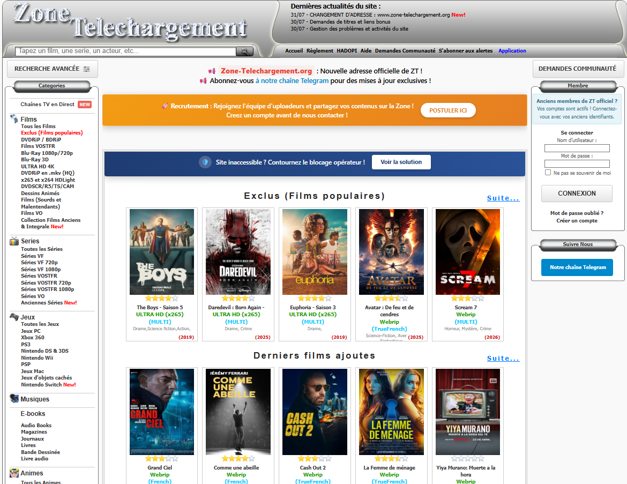Open the Notre chaîne Telegram button
Image resolution: width=627 pixels, height=484 pixels.
click(x=577, y=267)
